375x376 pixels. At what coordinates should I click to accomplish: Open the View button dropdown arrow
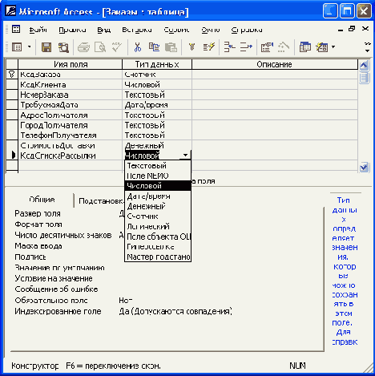[x=30, y=47]
